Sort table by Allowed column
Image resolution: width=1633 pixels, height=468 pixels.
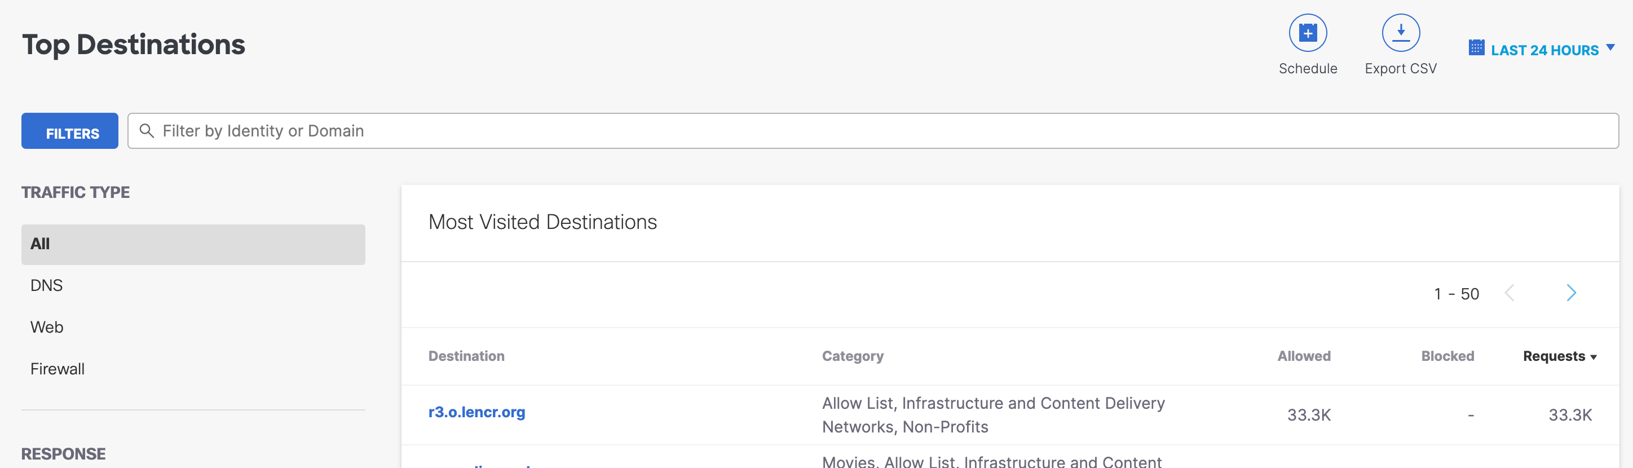click(1304, 356)
